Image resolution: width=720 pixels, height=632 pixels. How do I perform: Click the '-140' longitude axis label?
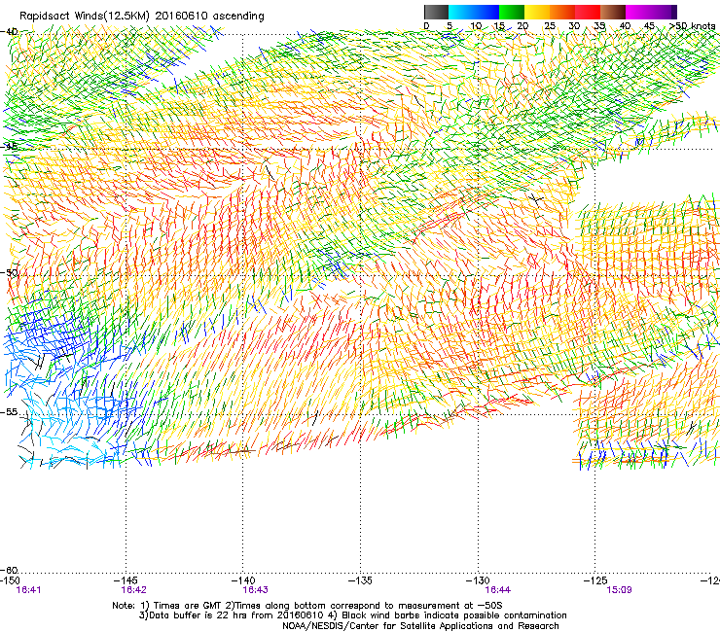[x=243, y=580]
